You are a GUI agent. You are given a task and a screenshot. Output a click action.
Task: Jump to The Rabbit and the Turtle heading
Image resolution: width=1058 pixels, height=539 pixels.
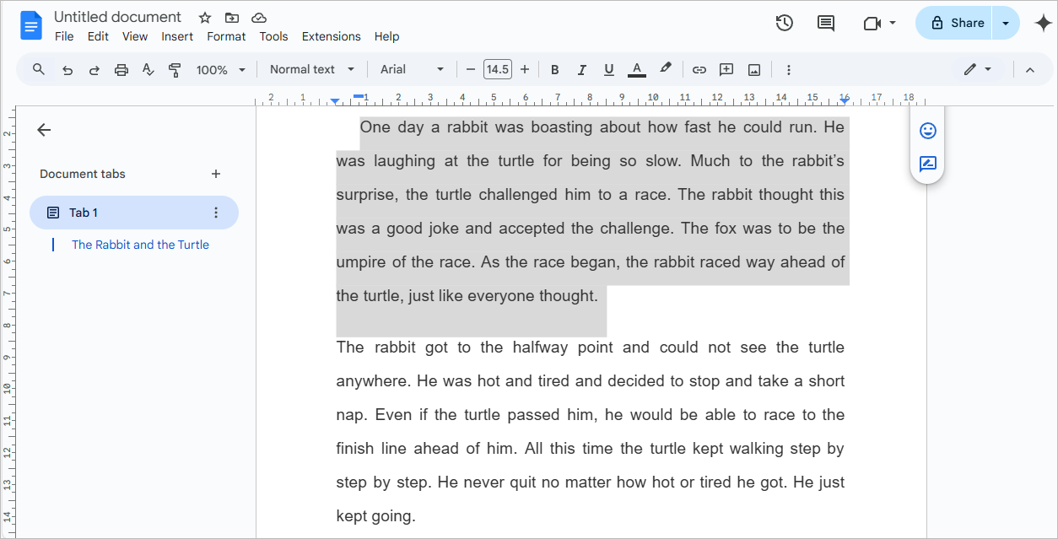click(x=140, y=245)
